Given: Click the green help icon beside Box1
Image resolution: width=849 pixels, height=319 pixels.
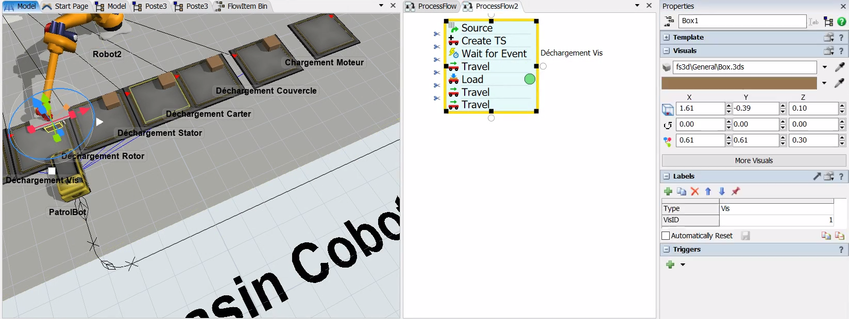Looking at the screenshot, I should [x=842, y=22].
